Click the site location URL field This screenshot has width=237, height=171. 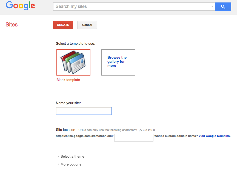point(134,137)
